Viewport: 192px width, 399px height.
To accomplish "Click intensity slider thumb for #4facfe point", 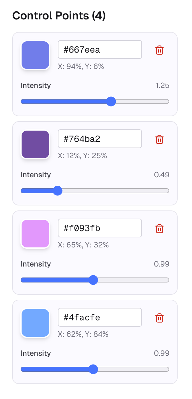I will pyautogui.click(x=93, y=369).
